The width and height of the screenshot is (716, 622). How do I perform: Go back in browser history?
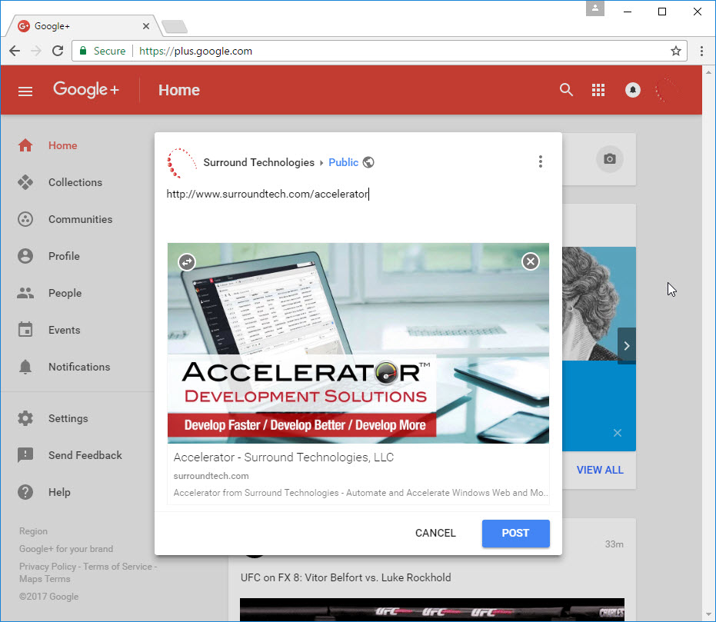tap(15, 51)
